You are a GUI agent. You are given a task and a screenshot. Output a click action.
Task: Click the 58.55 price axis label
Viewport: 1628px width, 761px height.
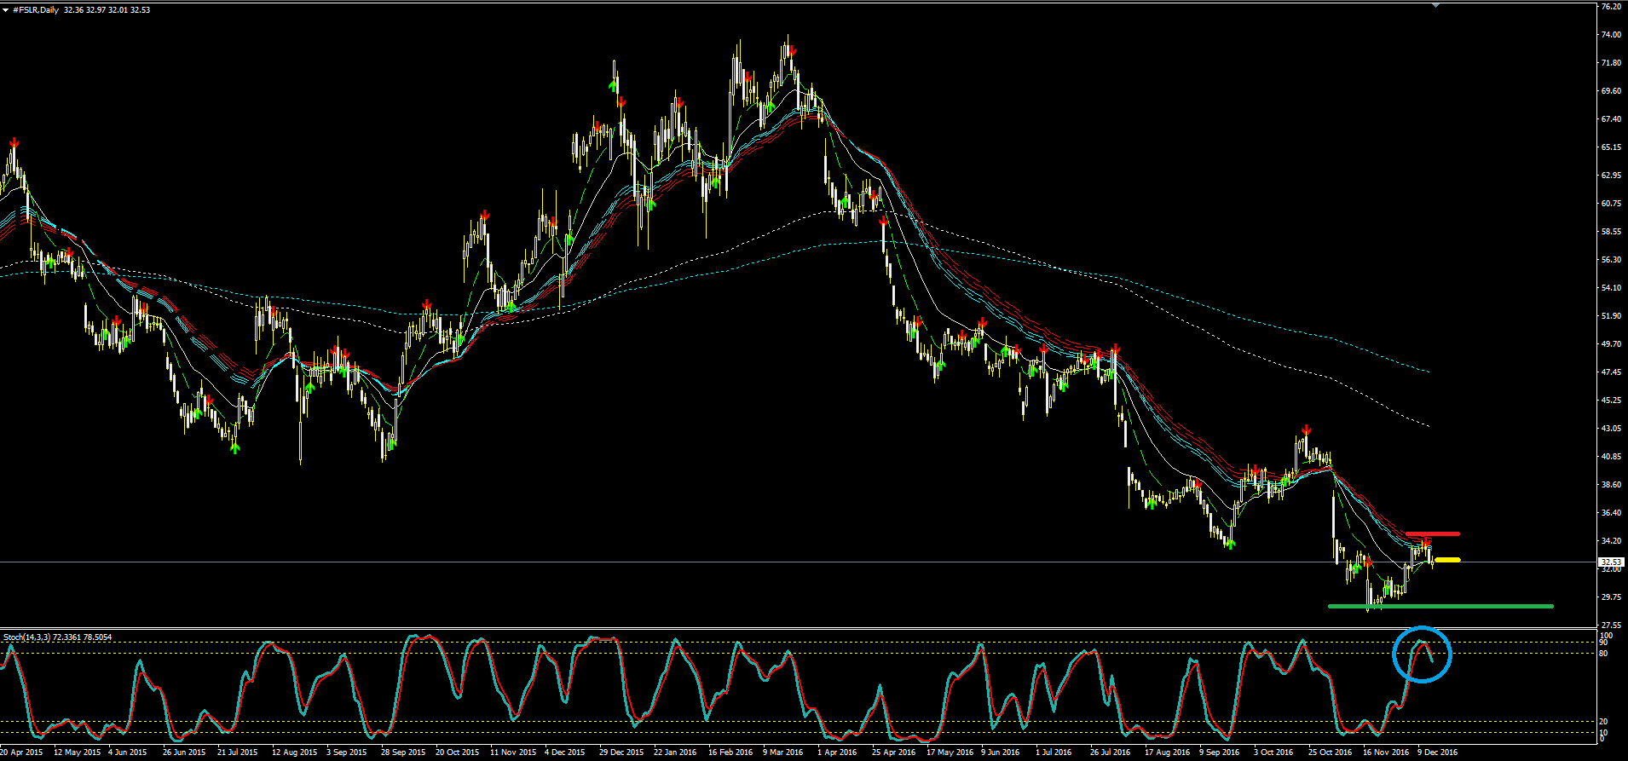click(1611, 232)
